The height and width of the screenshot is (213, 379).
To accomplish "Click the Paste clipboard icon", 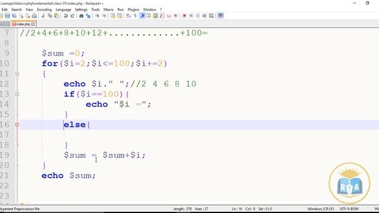I will pos(57,16).
